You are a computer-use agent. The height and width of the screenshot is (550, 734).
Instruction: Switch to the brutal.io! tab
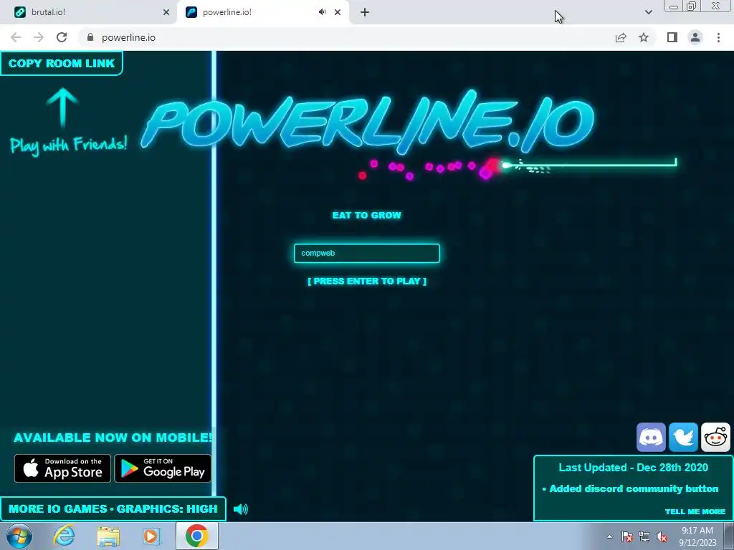(x=89, y=12)
